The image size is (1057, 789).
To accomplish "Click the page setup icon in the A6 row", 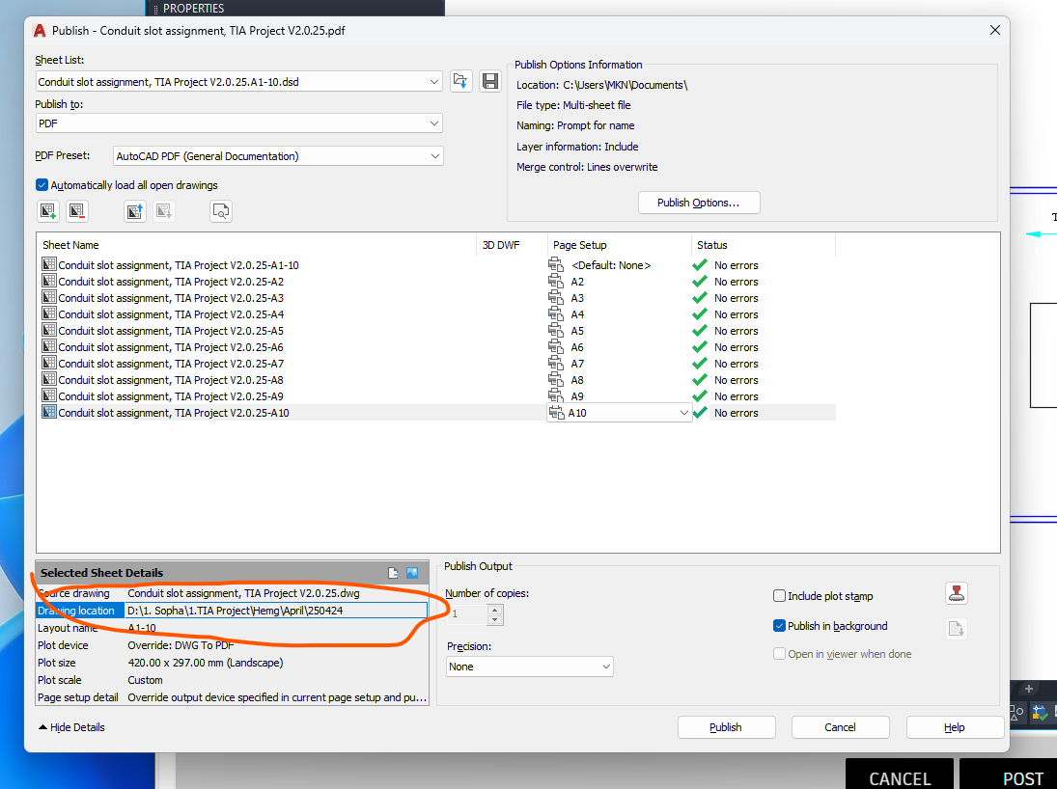I will (x=555, y=346).
